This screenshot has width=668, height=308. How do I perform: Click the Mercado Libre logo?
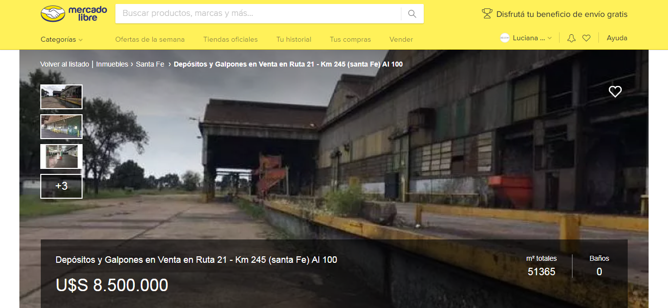[74, 14]
